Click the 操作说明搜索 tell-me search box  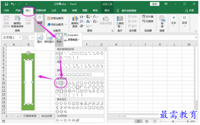(x=129, y=11)
